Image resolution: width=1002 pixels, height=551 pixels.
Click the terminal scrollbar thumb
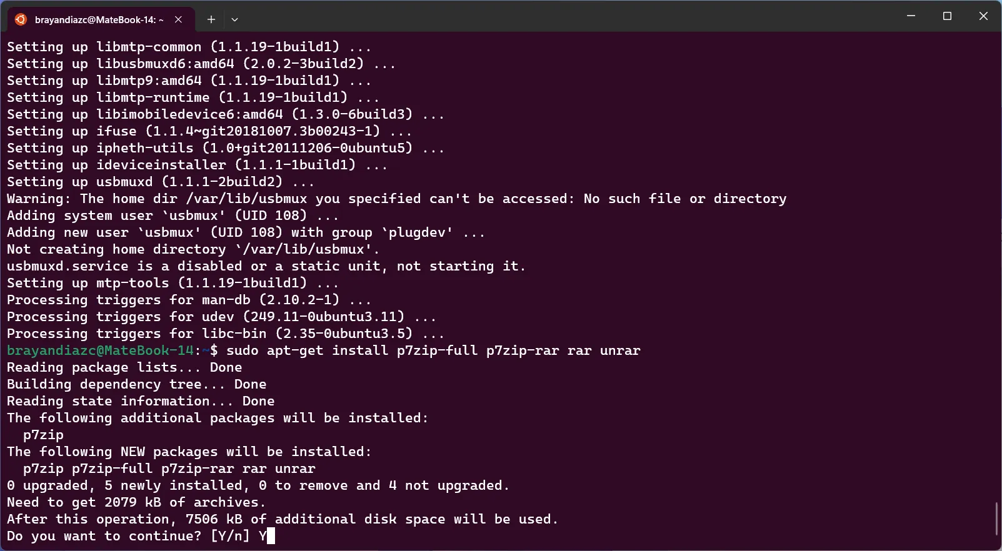pos(997,518)
